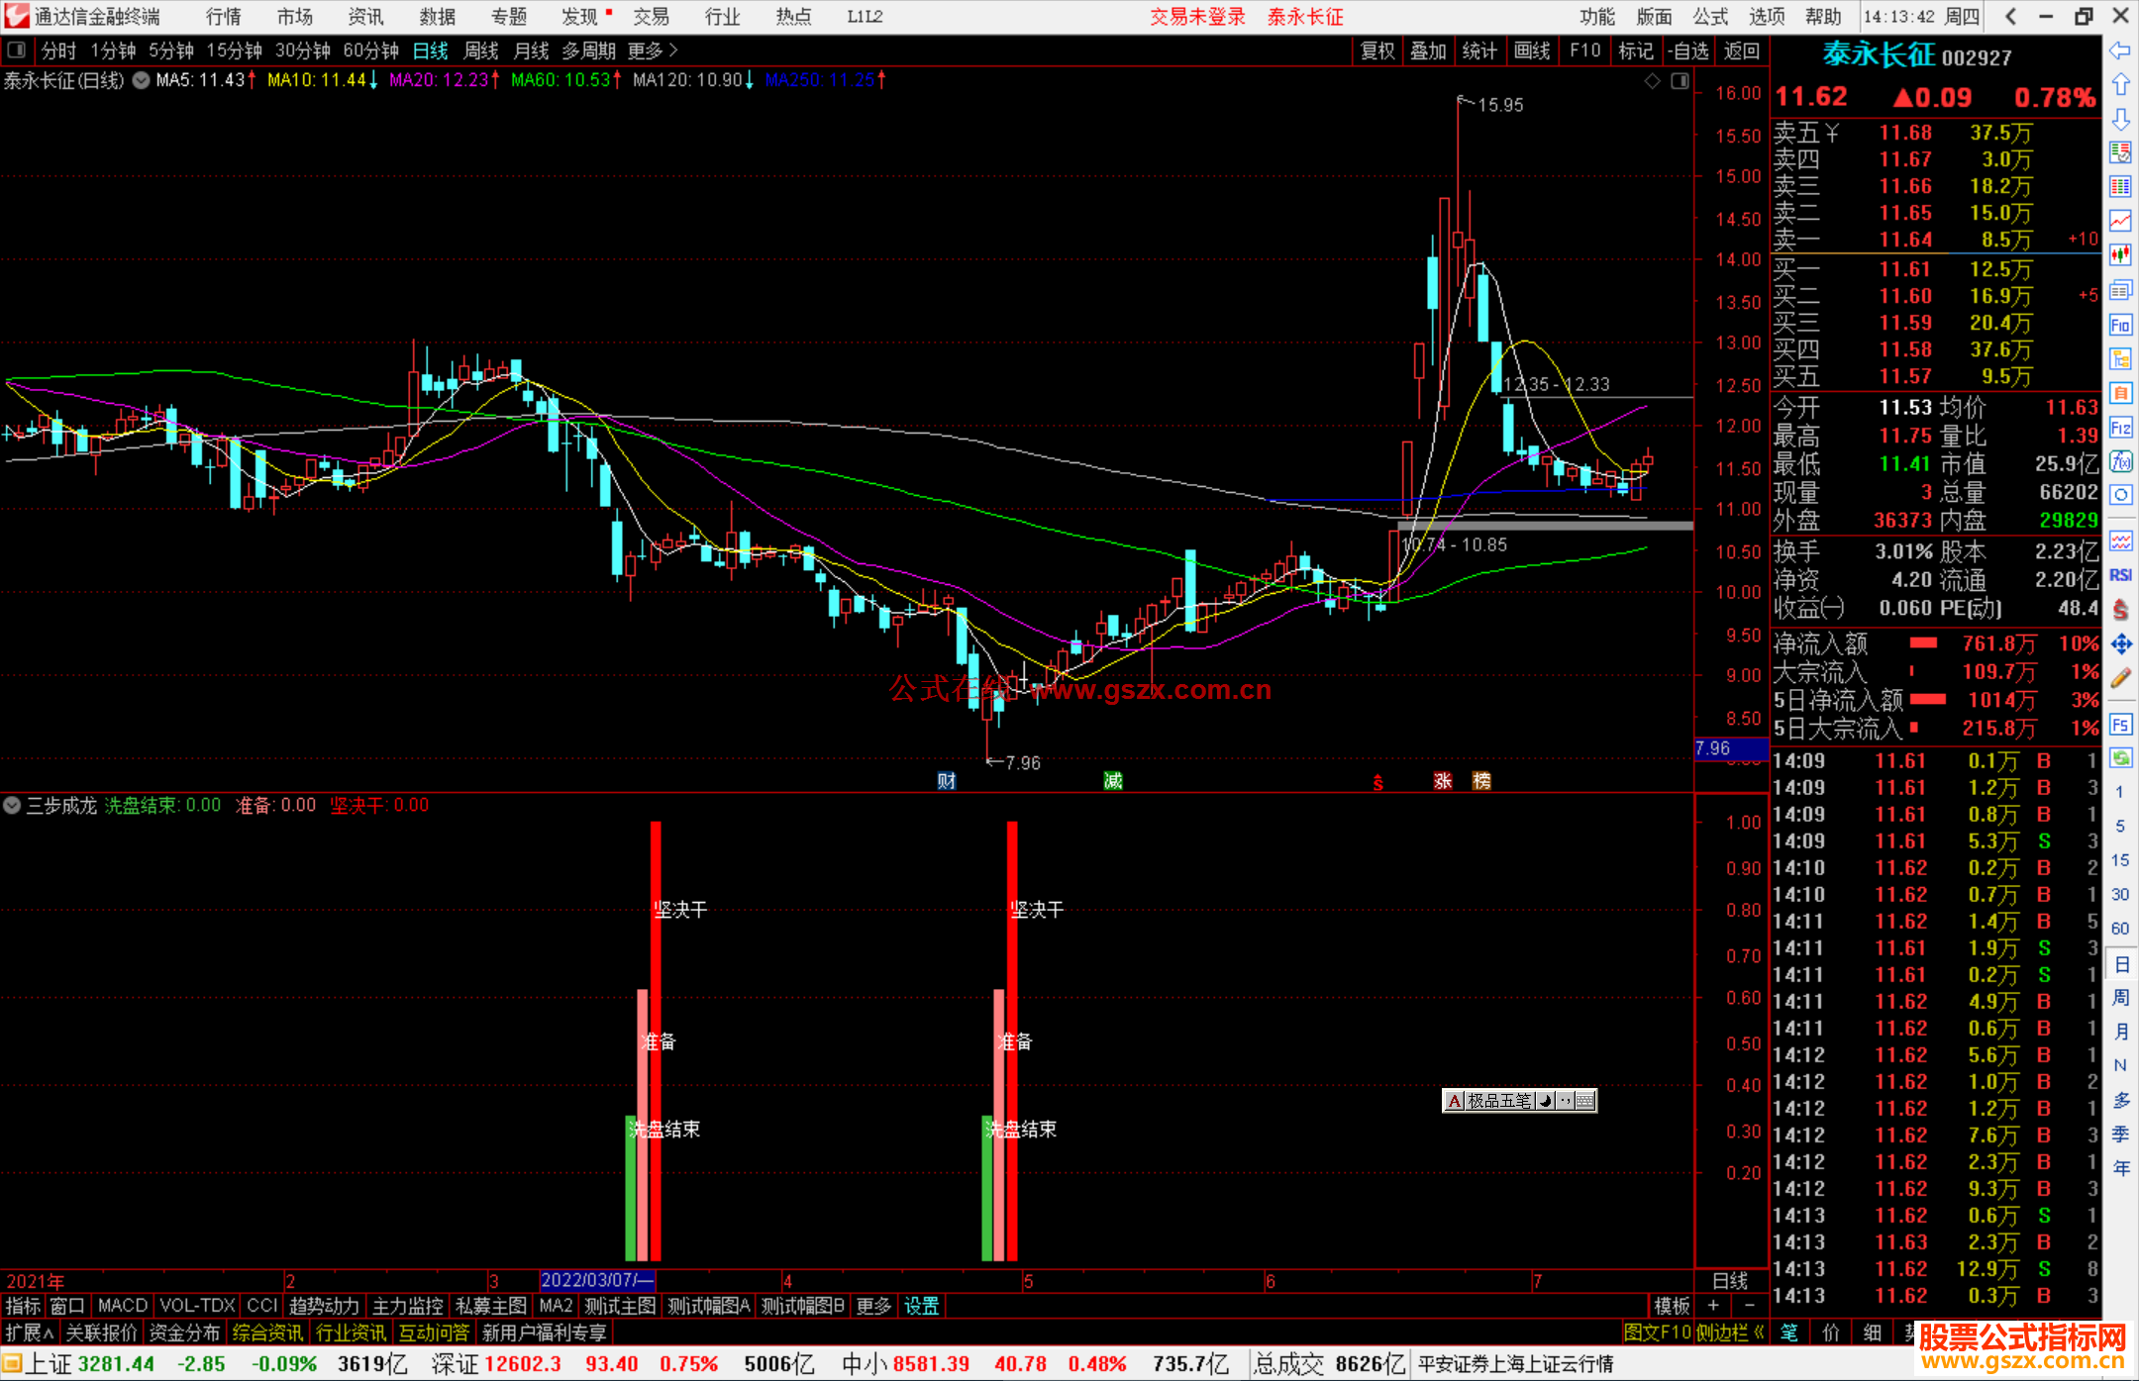Screen dimensions: 2139x1381
Task: Switch to the 周线 weekly chart tab
Action: click(481, 50)
